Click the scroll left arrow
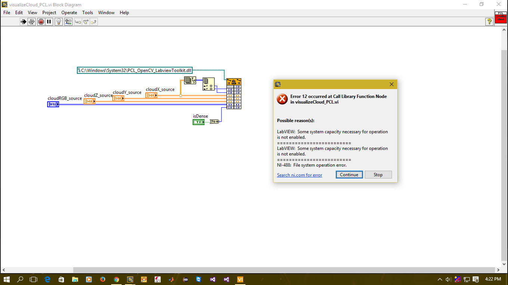The image size is (508, 285). coord(4,270)
